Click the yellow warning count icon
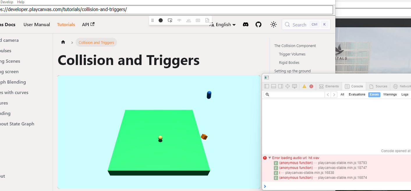 pos(304,86)
